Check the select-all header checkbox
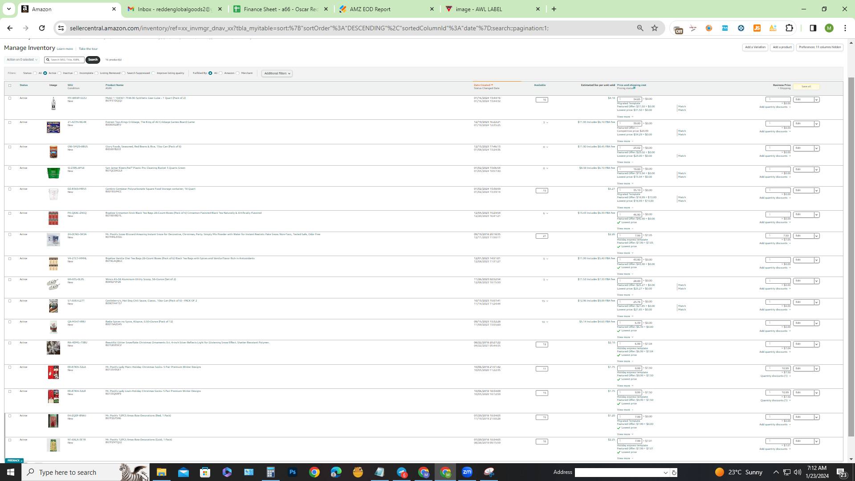The image size is (855, 481). 10,86
